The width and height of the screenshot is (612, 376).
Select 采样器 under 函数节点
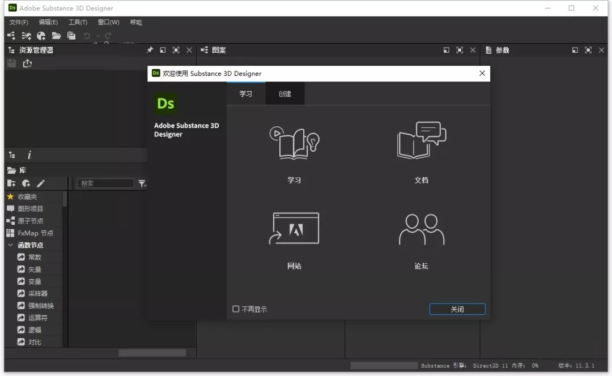pyautogui.click(x=37, y=293)
